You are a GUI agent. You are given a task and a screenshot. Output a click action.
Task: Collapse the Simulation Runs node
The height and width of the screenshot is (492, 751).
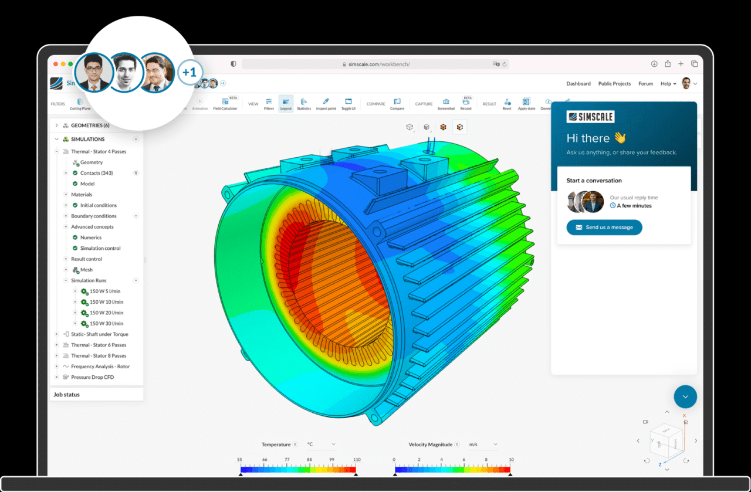click(x=66, y=280)
